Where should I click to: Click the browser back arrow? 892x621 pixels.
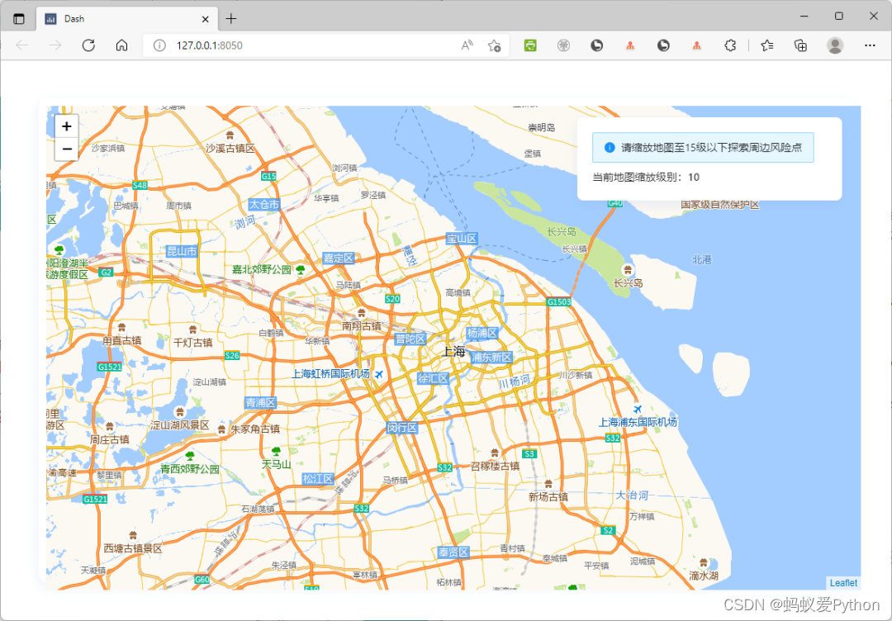[22, 45]
